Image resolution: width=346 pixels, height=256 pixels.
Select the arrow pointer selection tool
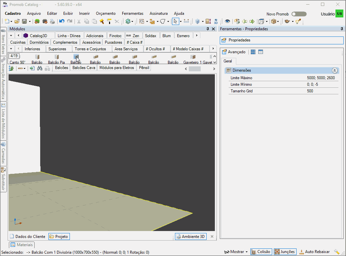tap(175, 21)
